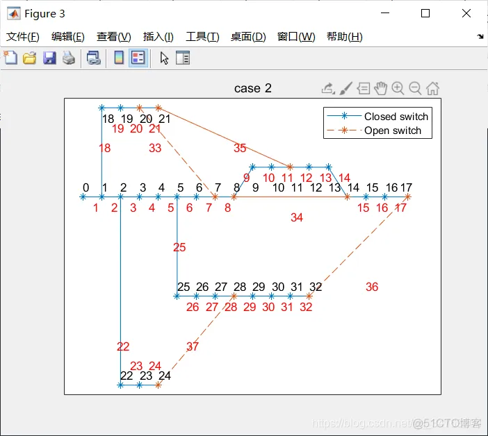The height and width of the screenshot is (436, 488).
Task: Restore view with the home icon
Action: (x=432, y=89)
